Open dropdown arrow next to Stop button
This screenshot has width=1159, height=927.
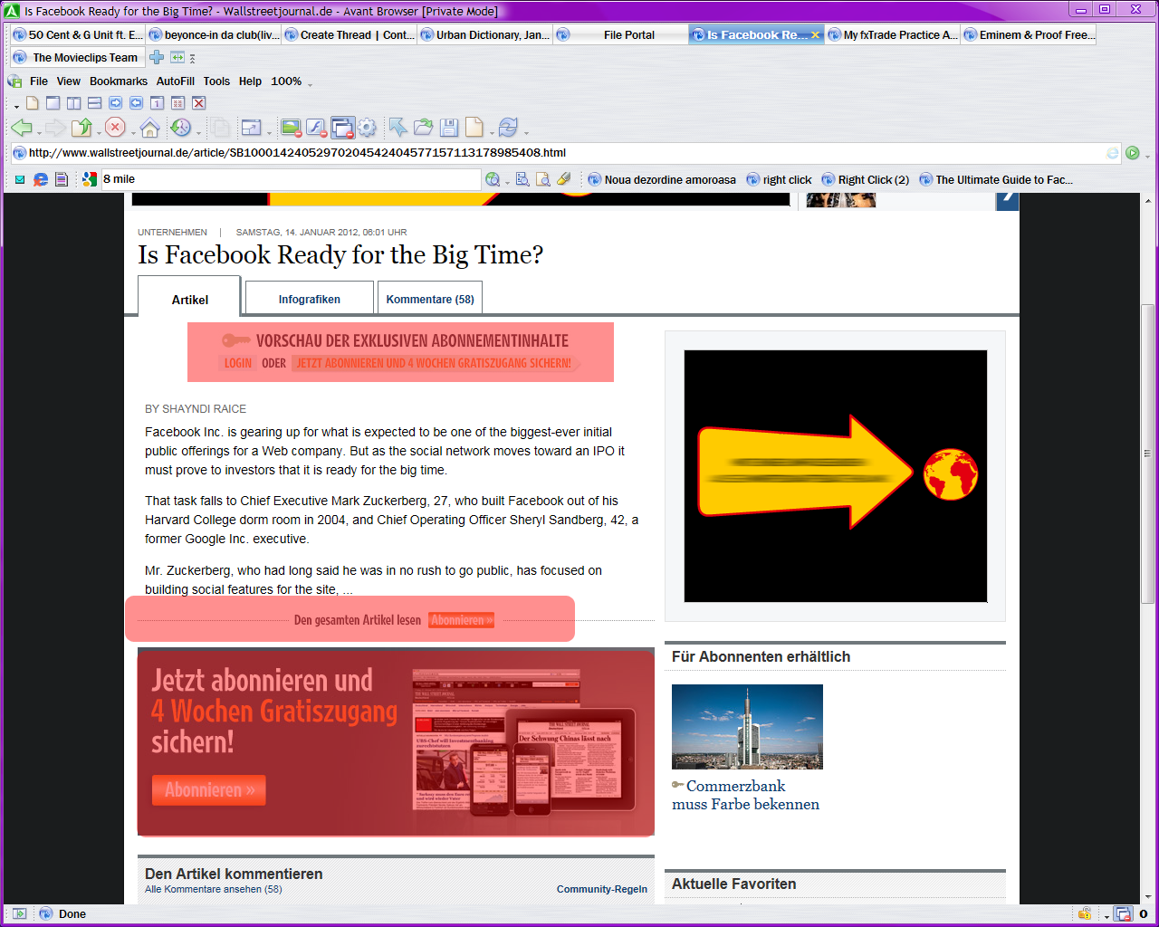(132, 133)
